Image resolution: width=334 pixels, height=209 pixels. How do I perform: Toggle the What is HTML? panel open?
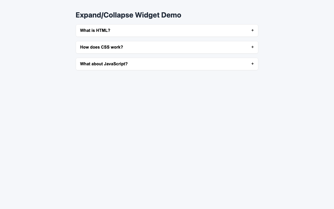pos(167,30)
